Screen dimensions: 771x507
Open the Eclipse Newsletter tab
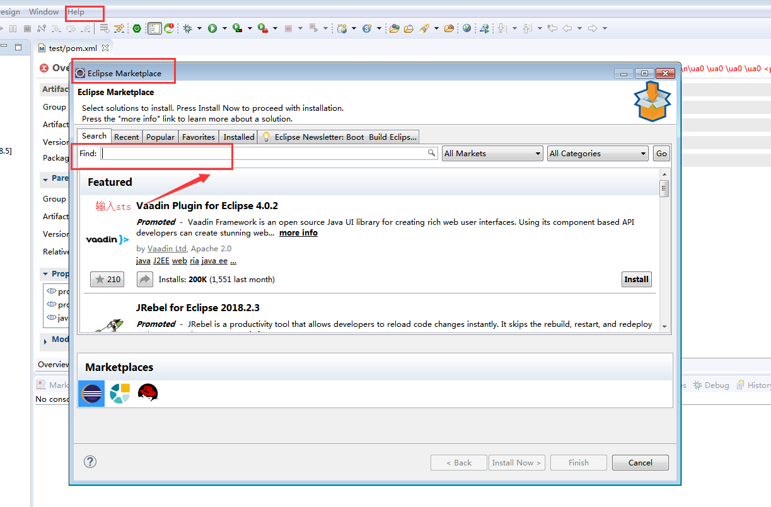(339, 137)
